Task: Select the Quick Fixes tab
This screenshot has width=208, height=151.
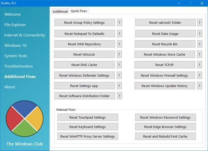Action: [x=79, y=11]
